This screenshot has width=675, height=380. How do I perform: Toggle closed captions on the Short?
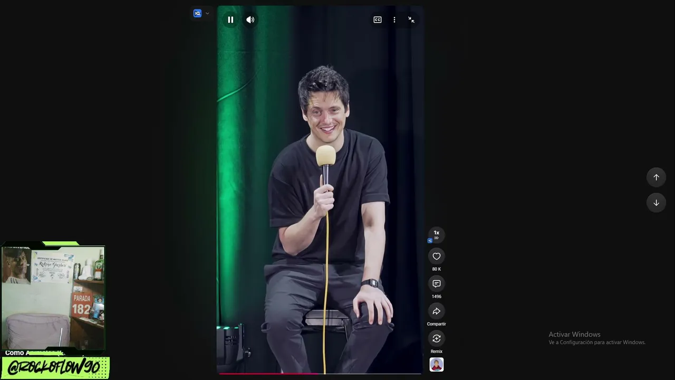point(378,20)
